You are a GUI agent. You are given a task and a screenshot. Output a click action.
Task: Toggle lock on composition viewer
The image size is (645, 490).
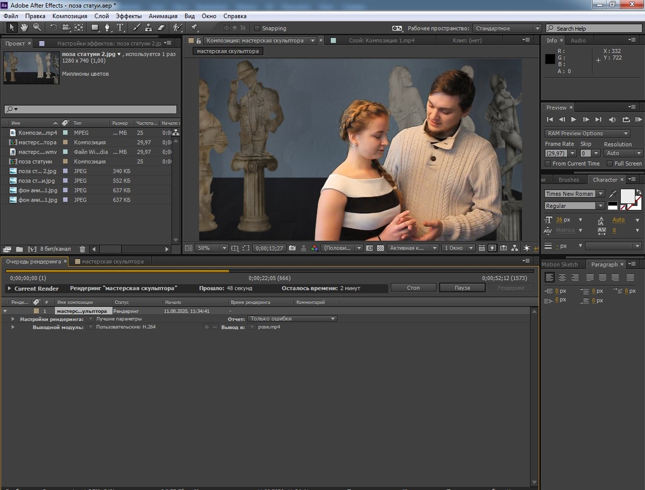[x=198, y=40]
